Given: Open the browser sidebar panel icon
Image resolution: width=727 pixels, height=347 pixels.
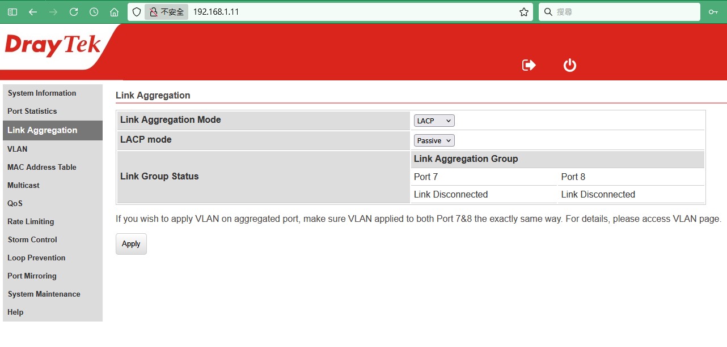Looking at the screenshot, I should pos(12,12).
